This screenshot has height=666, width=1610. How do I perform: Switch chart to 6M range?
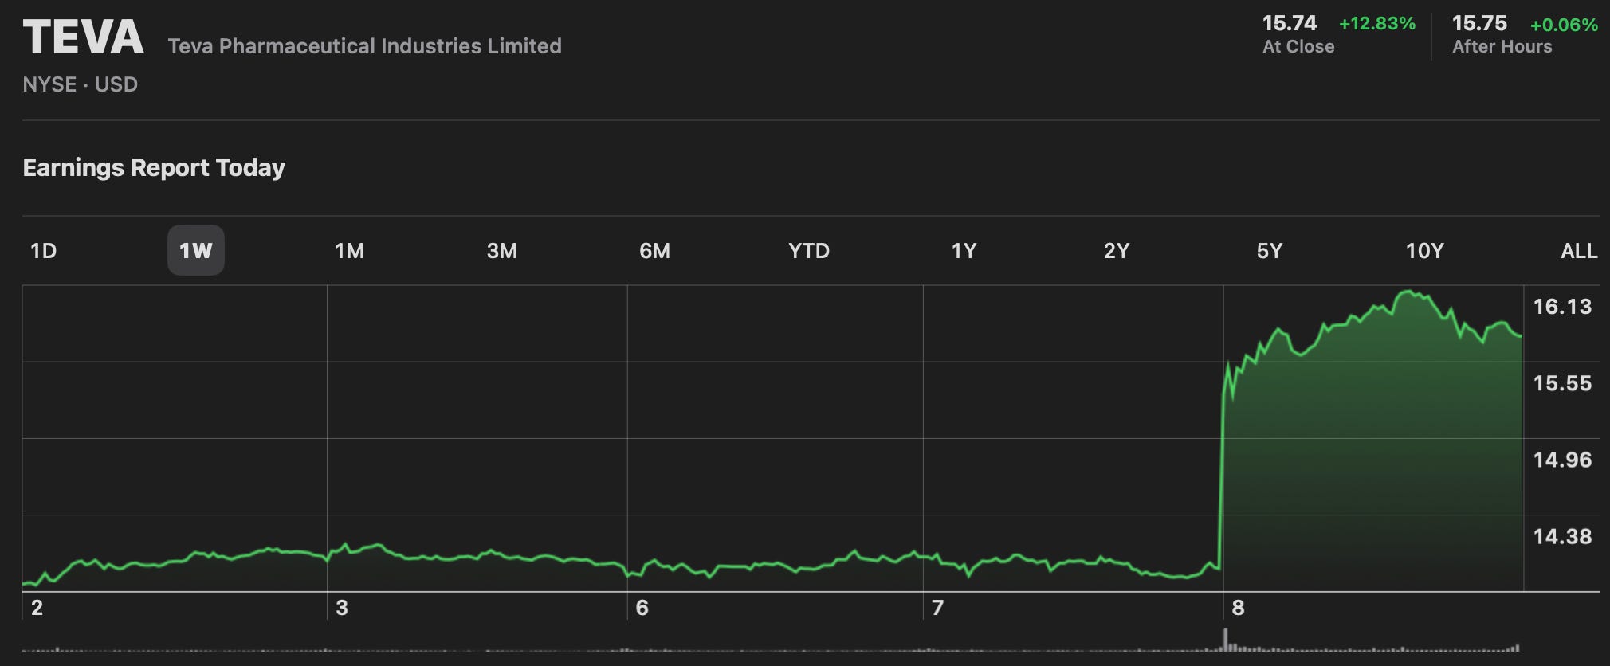click(654, 251)
